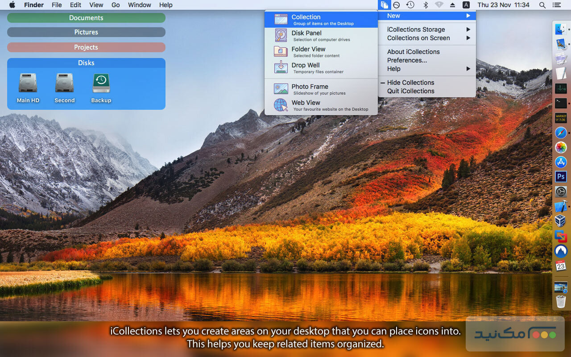Toggle Bluetooth from the menu bar

[x=425, y=5]
